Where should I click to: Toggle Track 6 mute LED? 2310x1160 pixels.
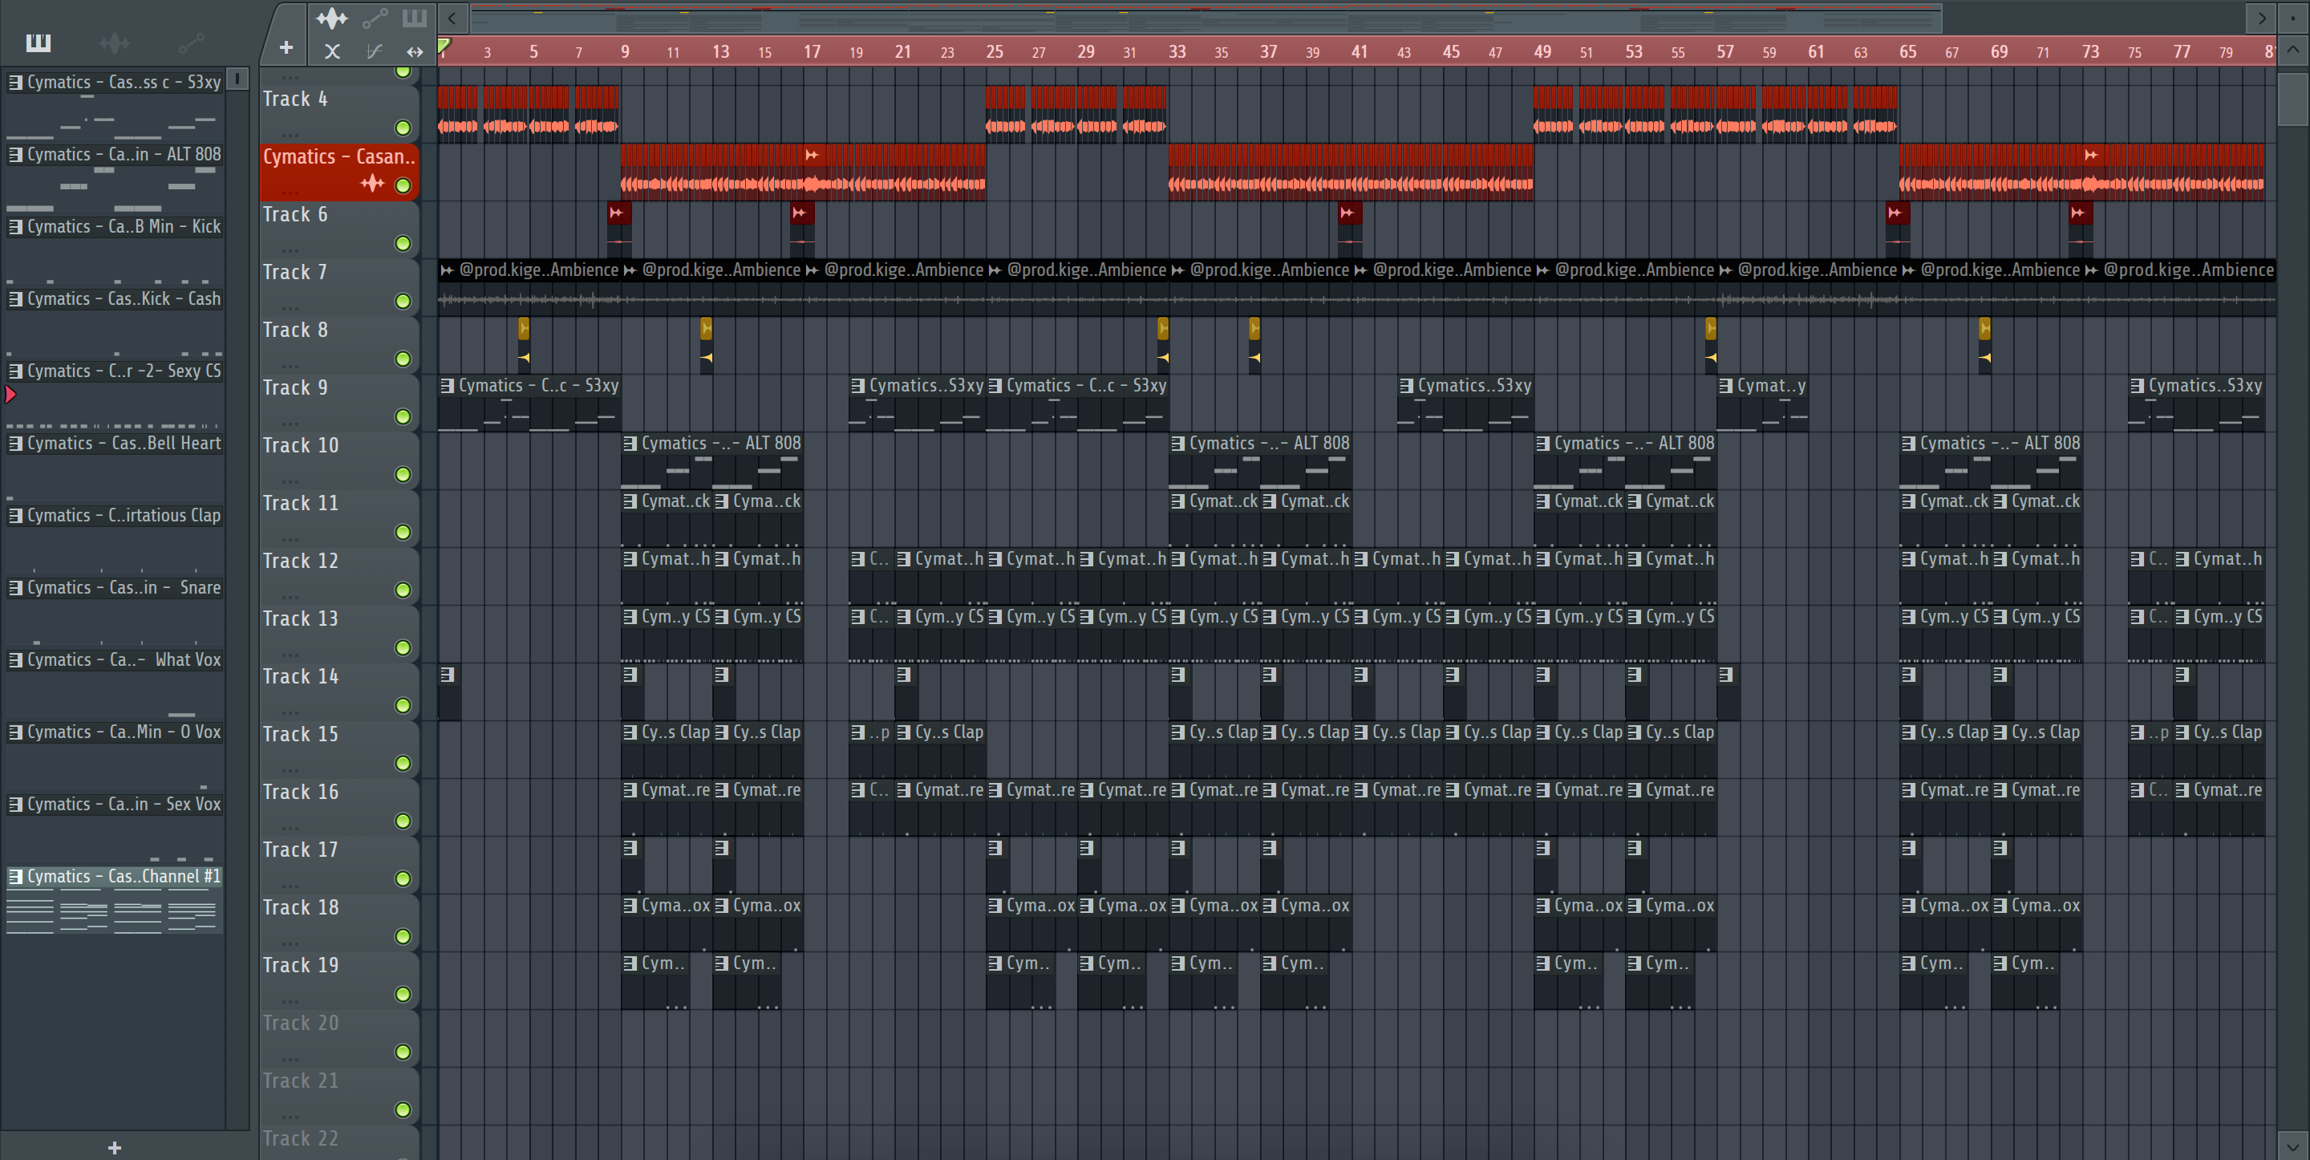[403, 243]
